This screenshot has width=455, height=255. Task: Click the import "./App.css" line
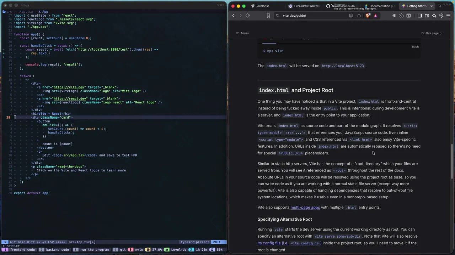coord(32,27)
